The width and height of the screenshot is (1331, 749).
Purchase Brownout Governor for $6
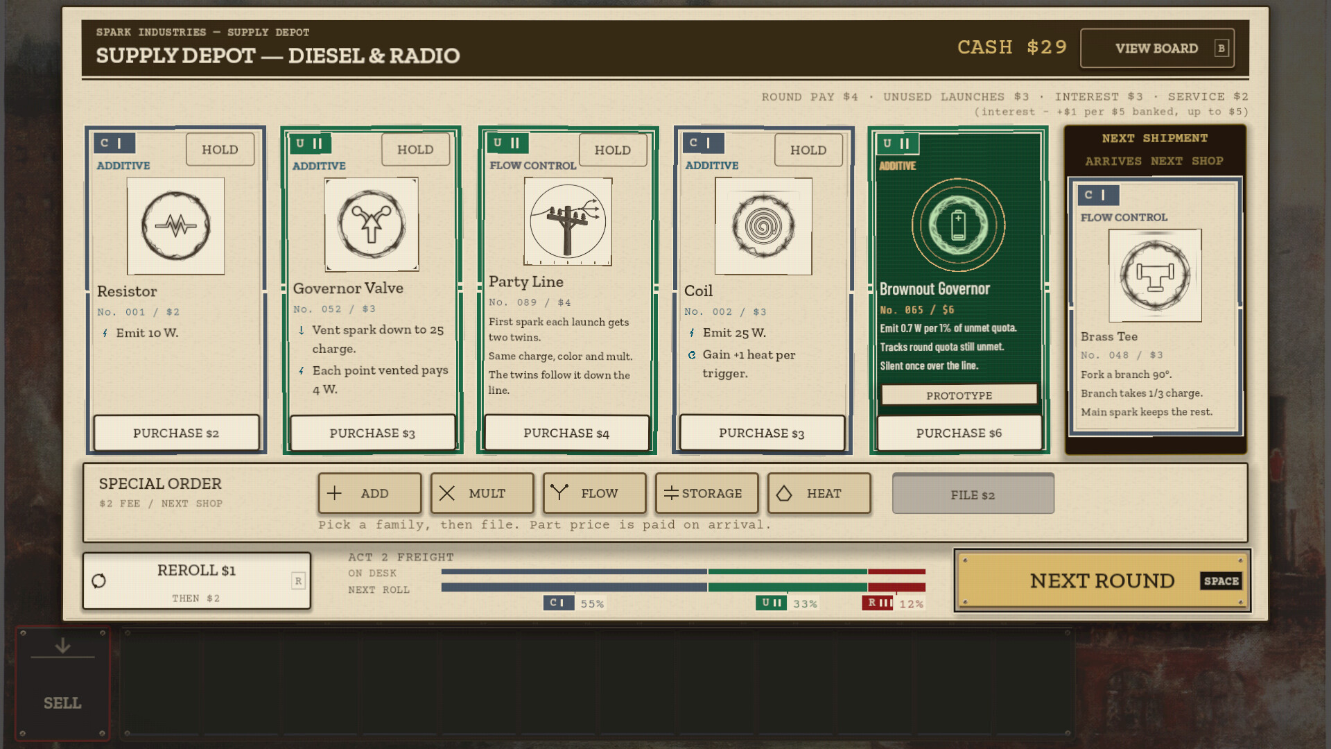pos(959,433)
